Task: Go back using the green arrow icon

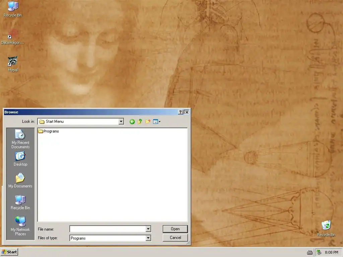Action: click(132, 121)
